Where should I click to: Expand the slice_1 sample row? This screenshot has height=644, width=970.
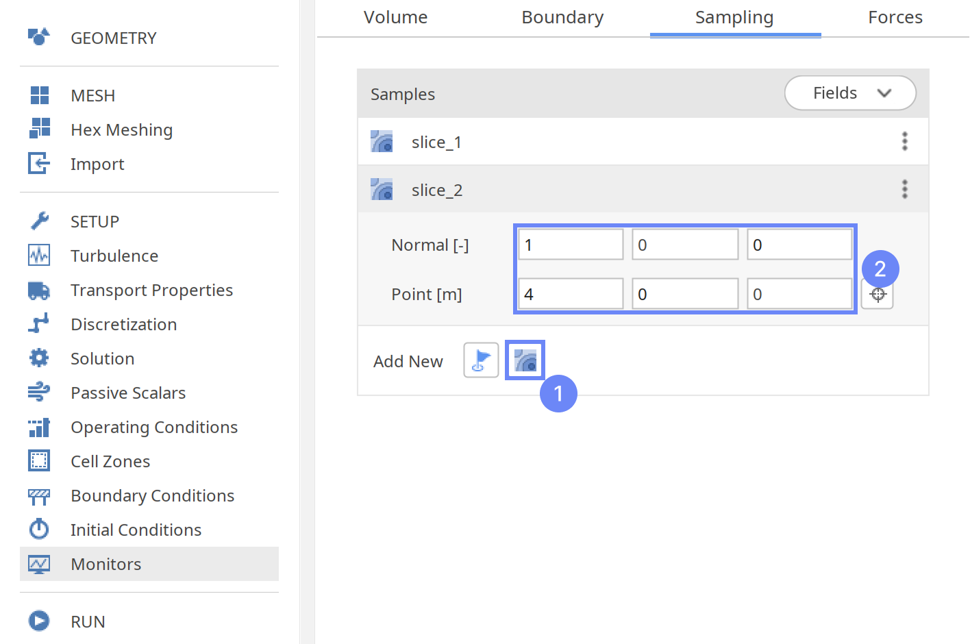tap(437, 142)
